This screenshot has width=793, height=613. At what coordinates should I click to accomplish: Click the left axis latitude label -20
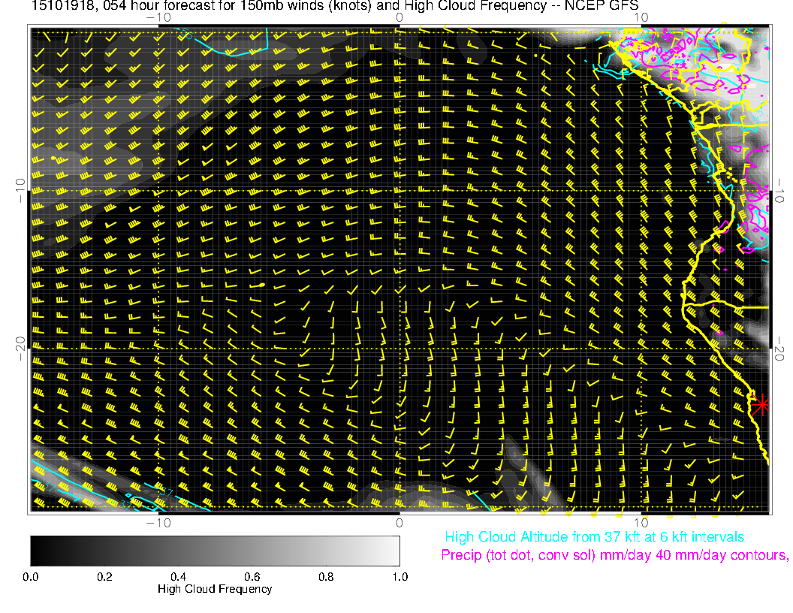[21, 347]
